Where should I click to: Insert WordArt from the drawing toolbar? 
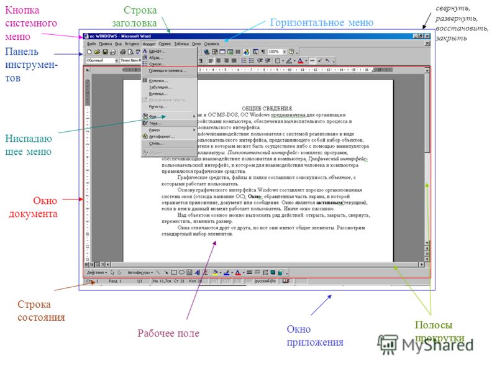(x=197, y=272)
